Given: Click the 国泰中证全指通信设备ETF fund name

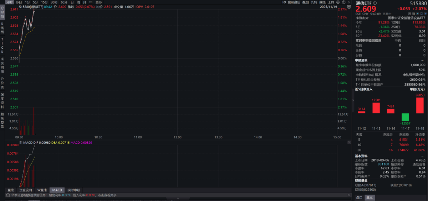Looking at the screenshot, I should pos(407,17).
